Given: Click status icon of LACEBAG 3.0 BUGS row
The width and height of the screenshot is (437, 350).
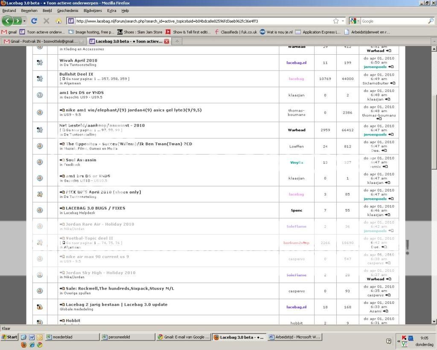Looking at the screenshot, I should tap(40, 210).
